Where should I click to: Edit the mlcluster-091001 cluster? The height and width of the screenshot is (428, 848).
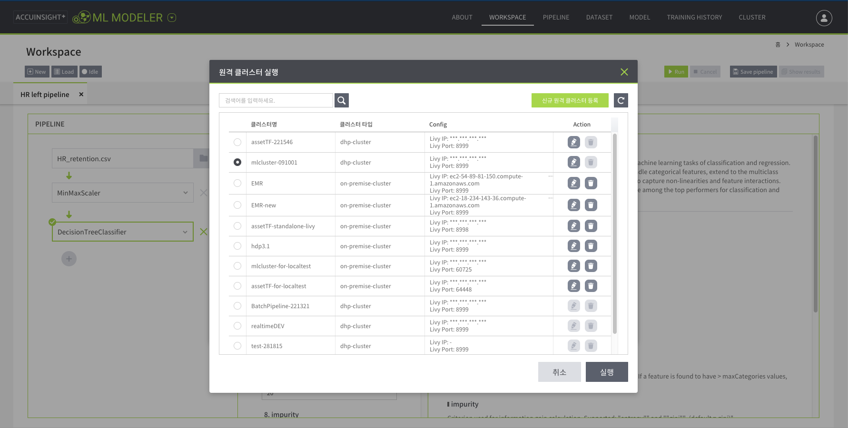click(574, 162)
